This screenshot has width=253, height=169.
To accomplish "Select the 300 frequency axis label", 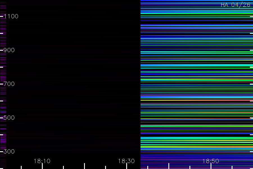I will (9, 151).
